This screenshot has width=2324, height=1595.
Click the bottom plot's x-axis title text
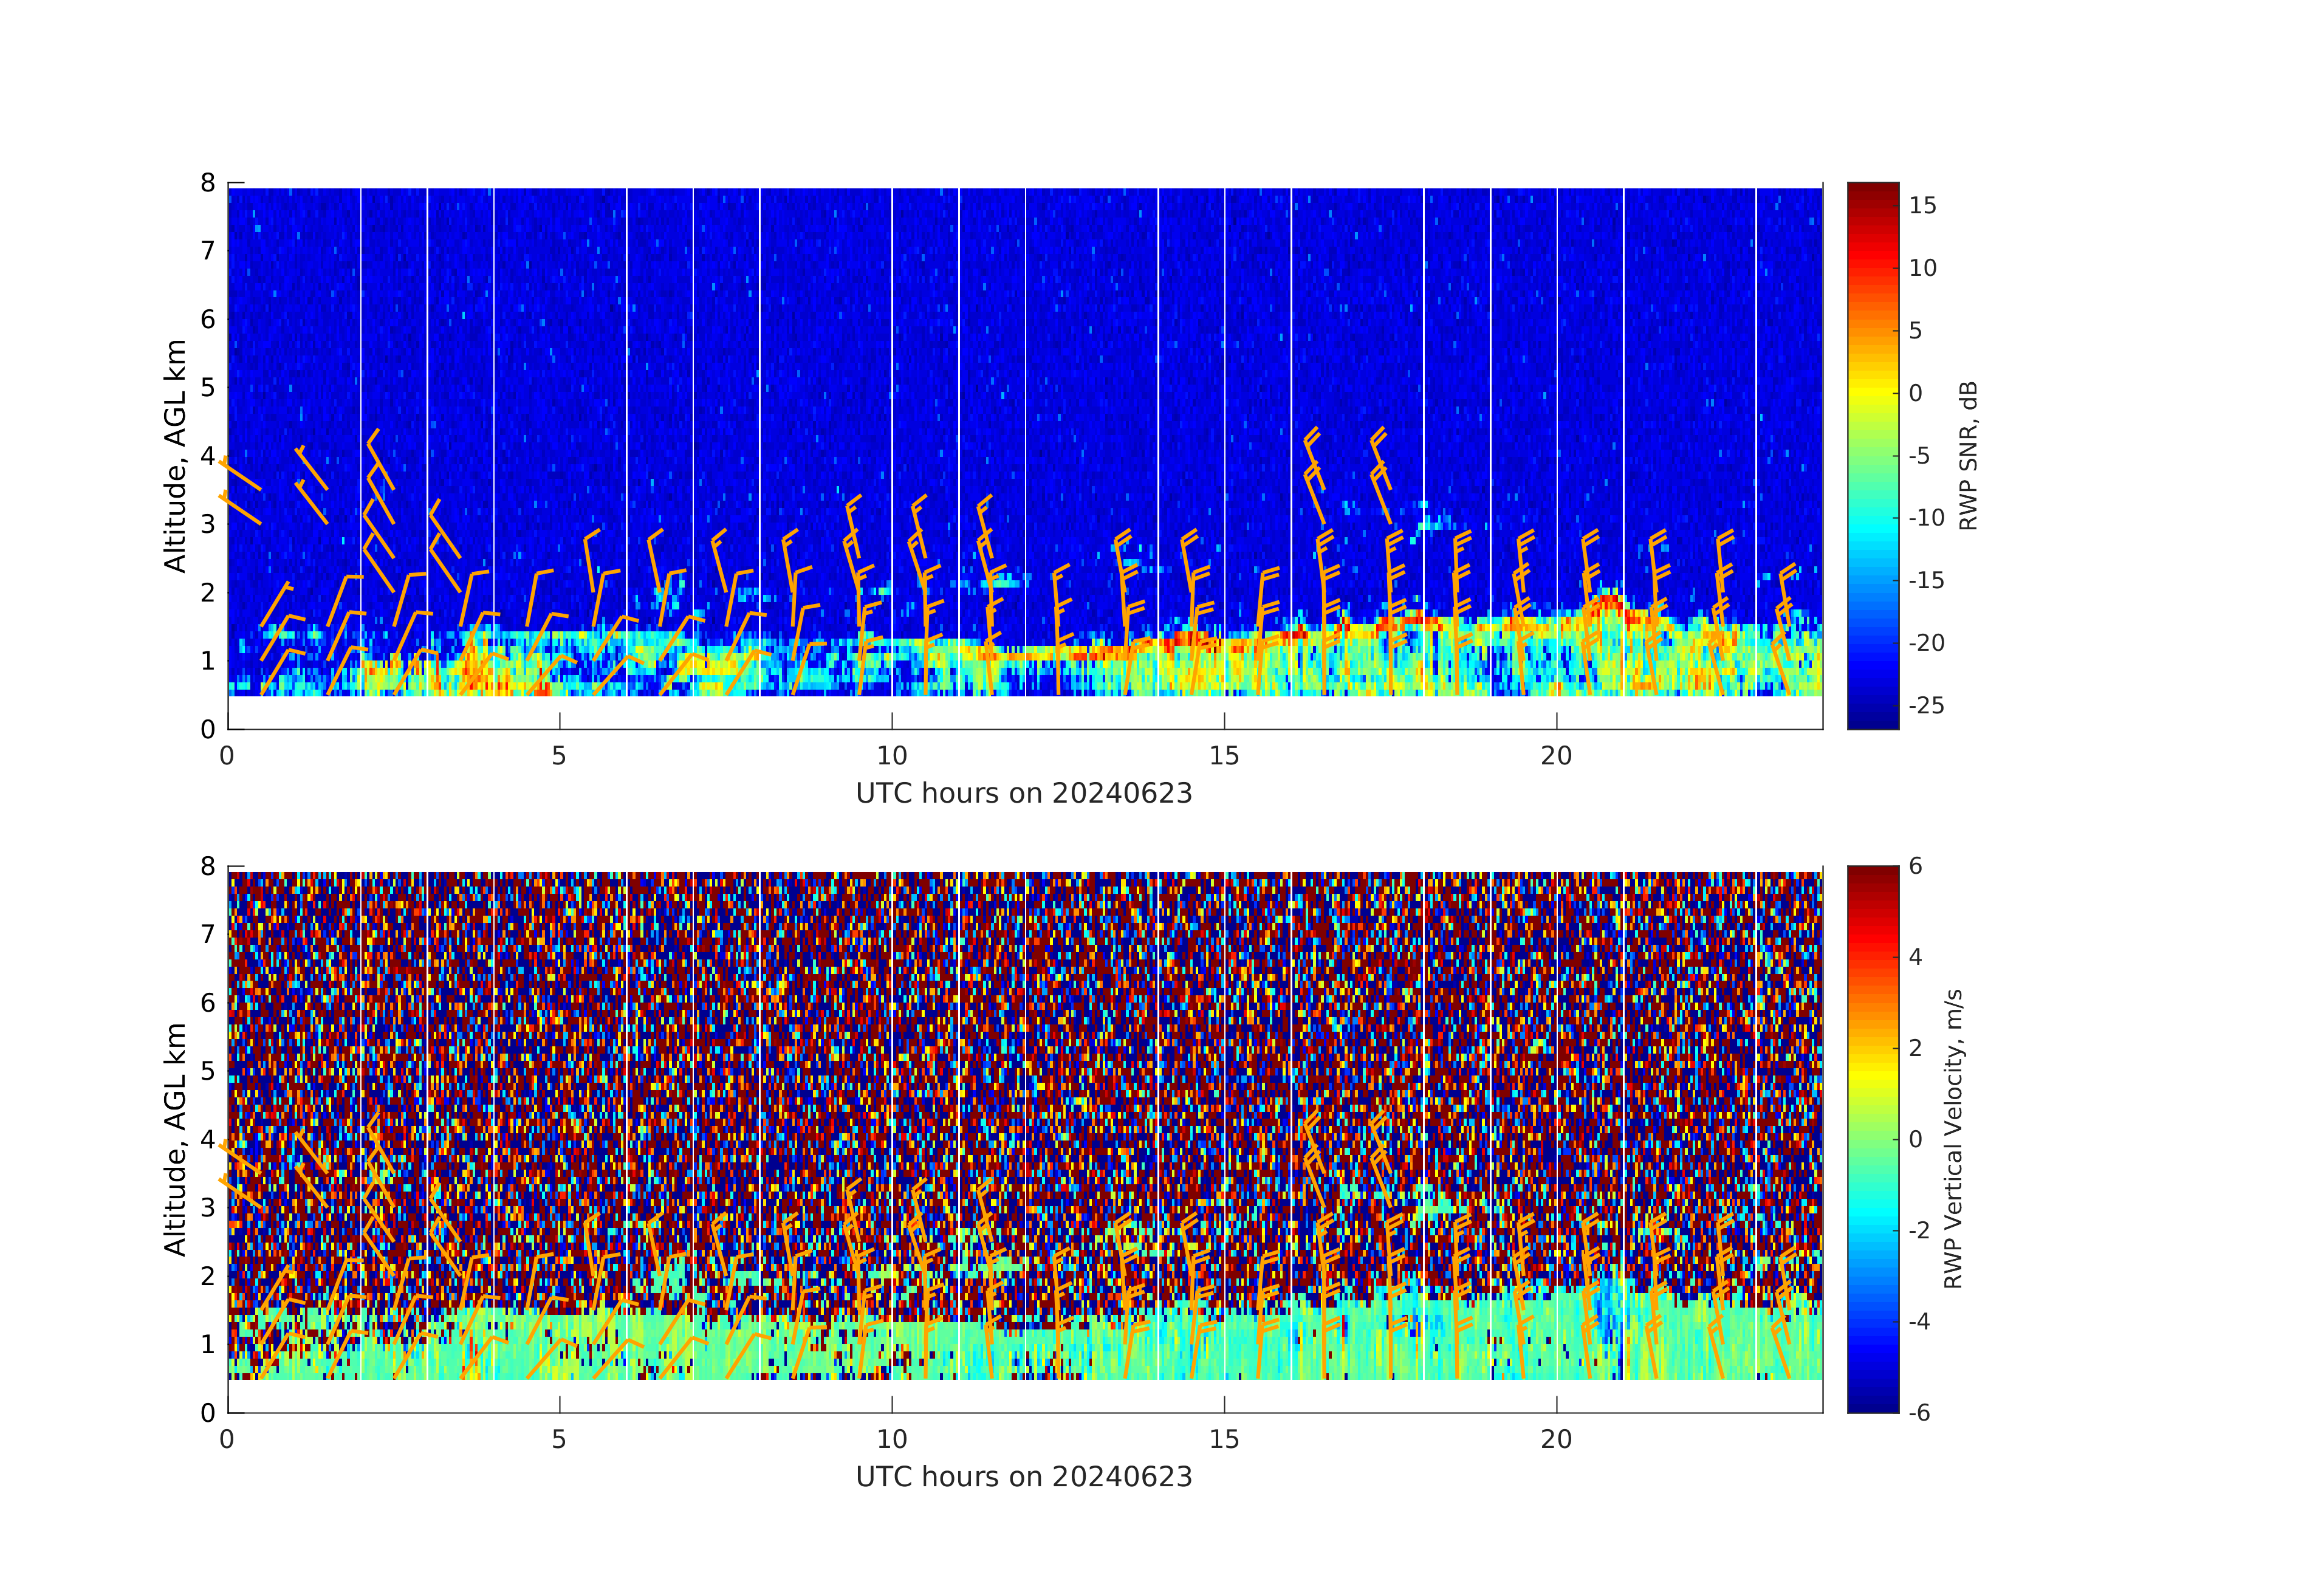pyautogui.click(x=1023, y=1477)
